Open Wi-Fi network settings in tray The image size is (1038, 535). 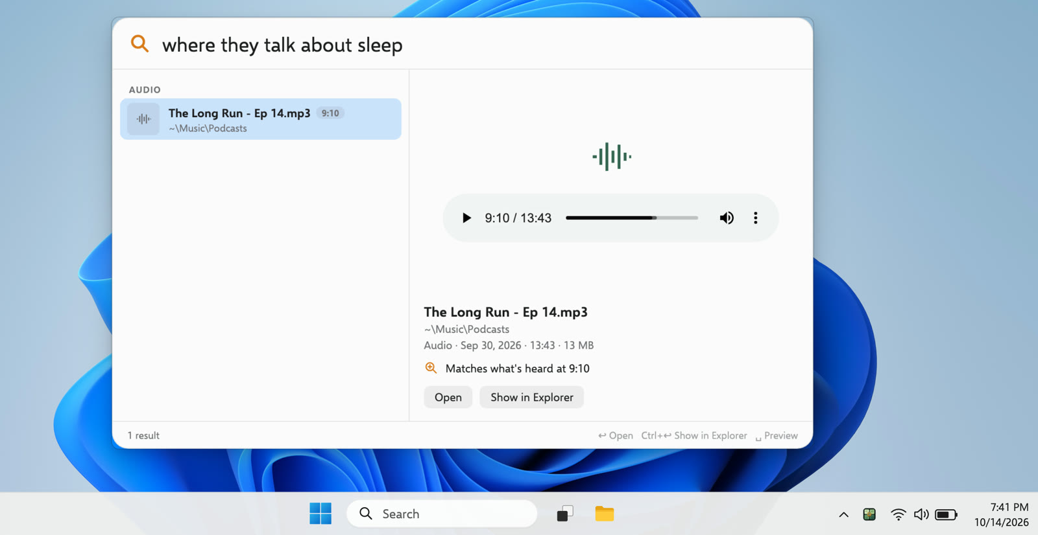pos(899,515)
